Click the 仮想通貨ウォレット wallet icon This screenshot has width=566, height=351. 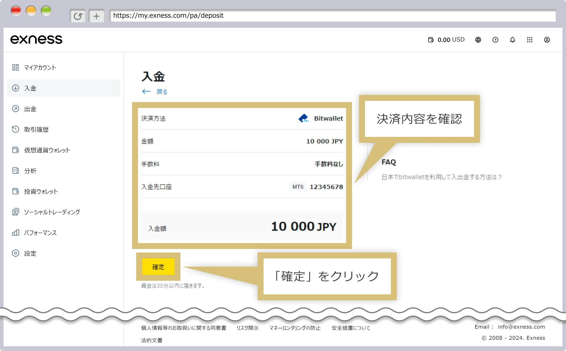(x=16, y=150)
